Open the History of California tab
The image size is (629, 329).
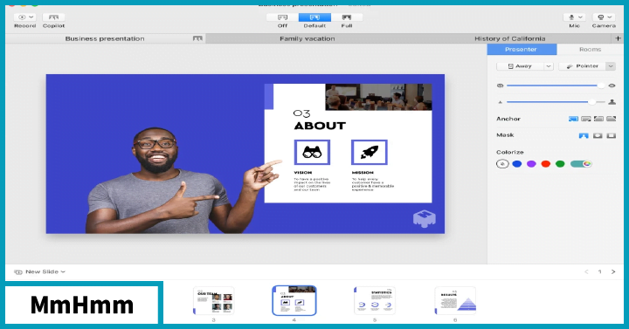click(x=510, y=38)
